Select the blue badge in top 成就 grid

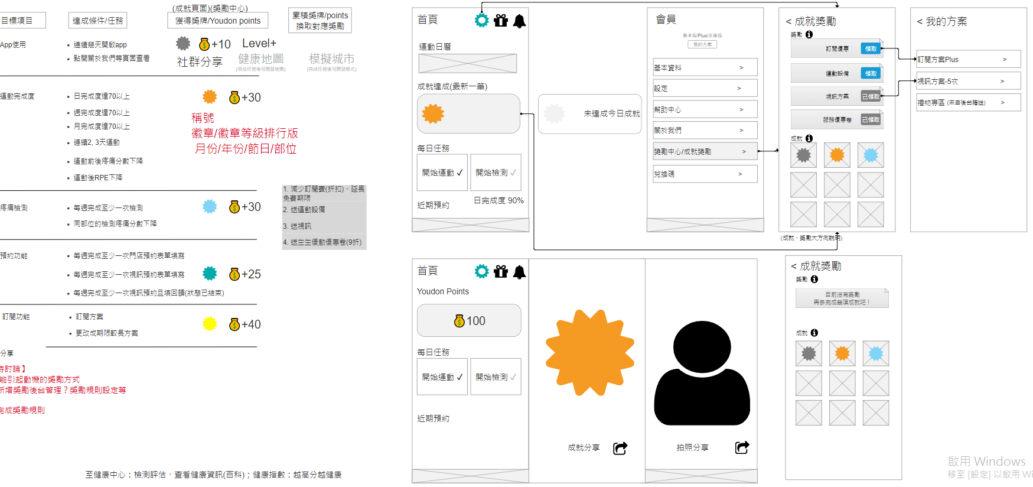pos(871,155)
